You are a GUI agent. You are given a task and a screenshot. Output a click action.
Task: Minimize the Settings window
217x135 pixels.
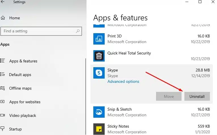pos(187,2)
